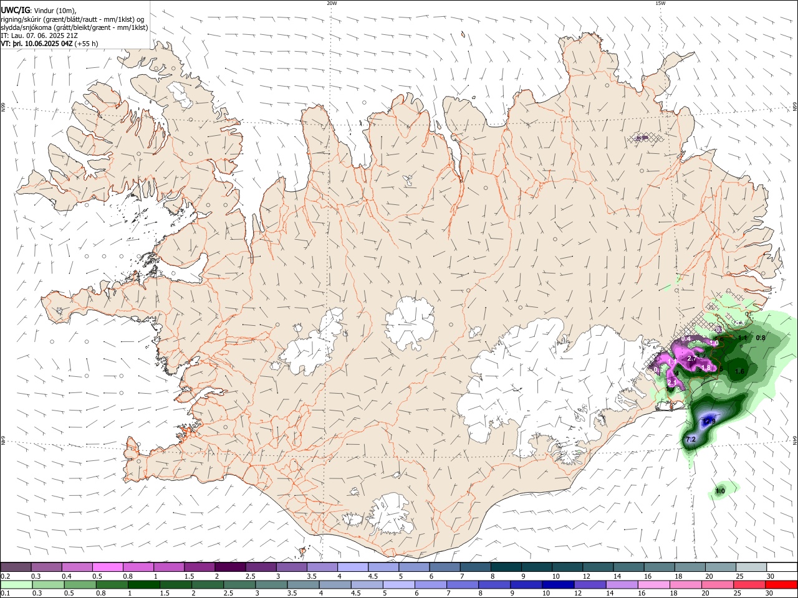Click the '66N' latitude label on right edge
This screenshot has width=798, height=598.
pos(795,107)
